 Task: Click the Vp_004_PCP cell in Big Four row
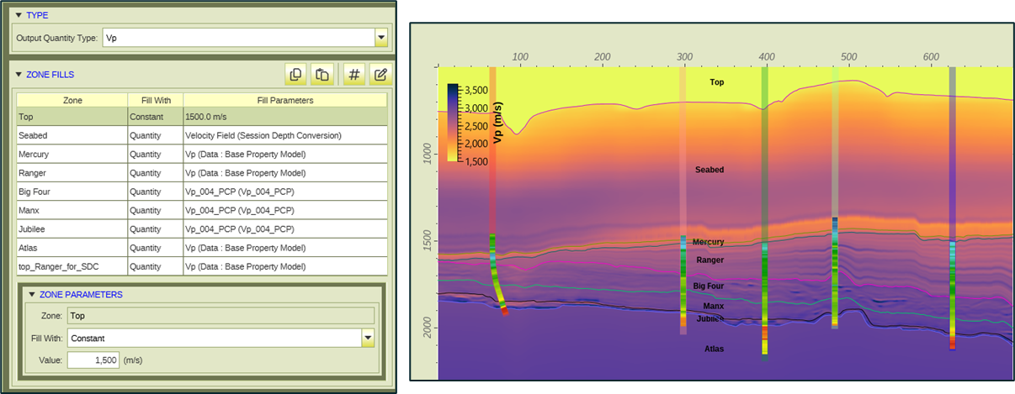click(285, 192)
